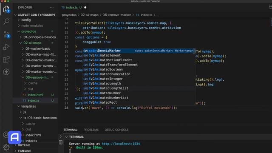272x153 pixels.
Task: Open index.ts marked U in explorer
Action: tap(35, 100)
